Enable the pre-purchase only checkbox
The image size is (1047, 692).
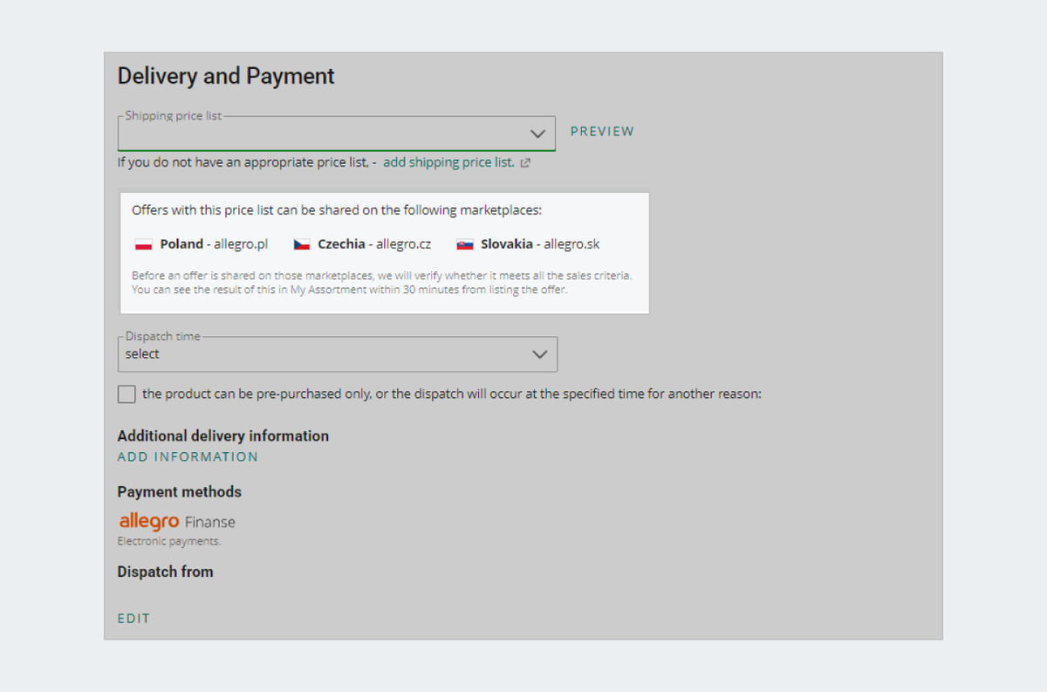point(127,394)
